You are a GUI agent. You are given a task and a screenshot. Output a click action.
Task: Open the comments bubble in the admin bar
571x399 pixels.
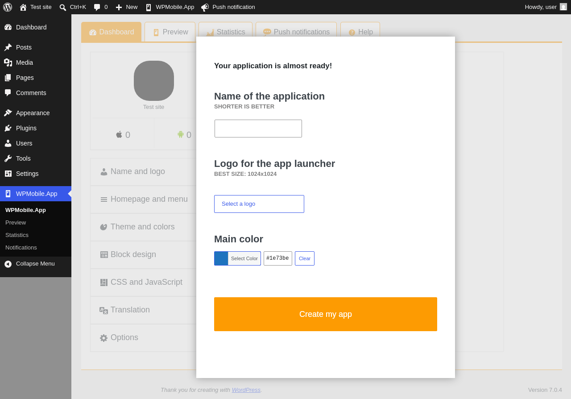click(x=100, y=7)
